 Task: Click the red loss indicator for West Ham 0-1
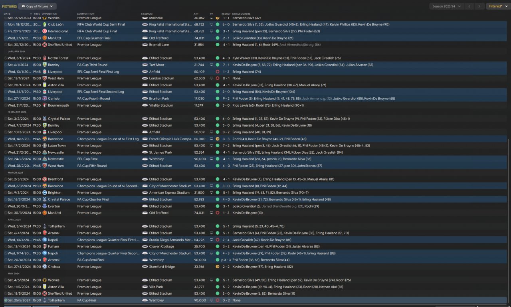(x=218, y=79)
